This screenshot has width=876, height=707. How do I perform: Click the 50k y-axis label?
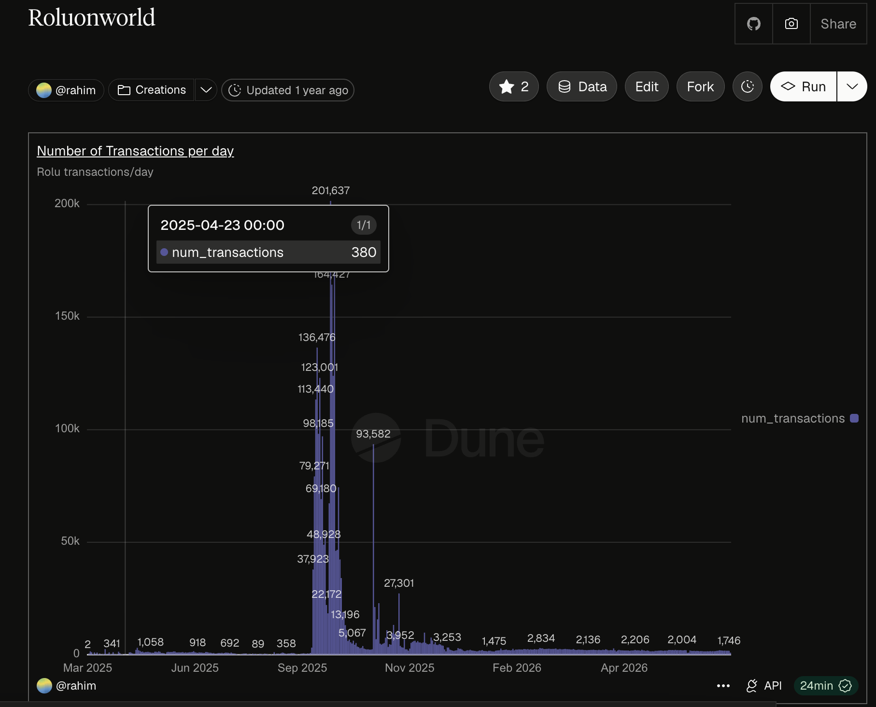(70, 541)
